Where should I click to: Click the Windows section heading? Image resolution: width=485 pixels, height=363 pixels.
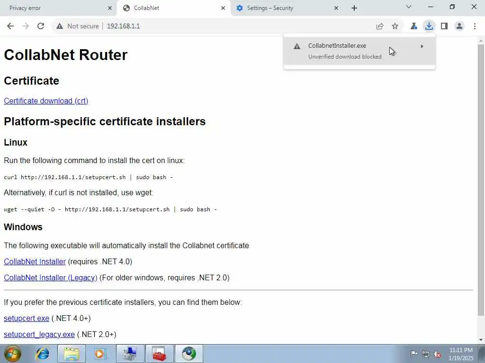coord(23,227)
